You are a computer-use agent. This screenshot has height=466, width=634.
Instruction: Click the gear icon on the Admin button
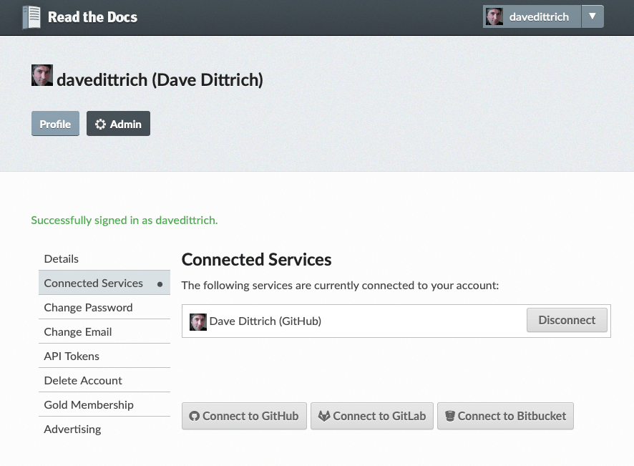click(101, 125)
